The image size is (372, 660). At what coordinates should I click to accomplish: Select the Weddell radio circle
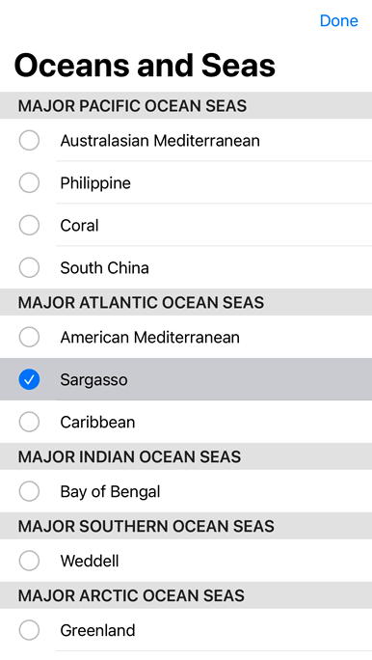point(30,561)
